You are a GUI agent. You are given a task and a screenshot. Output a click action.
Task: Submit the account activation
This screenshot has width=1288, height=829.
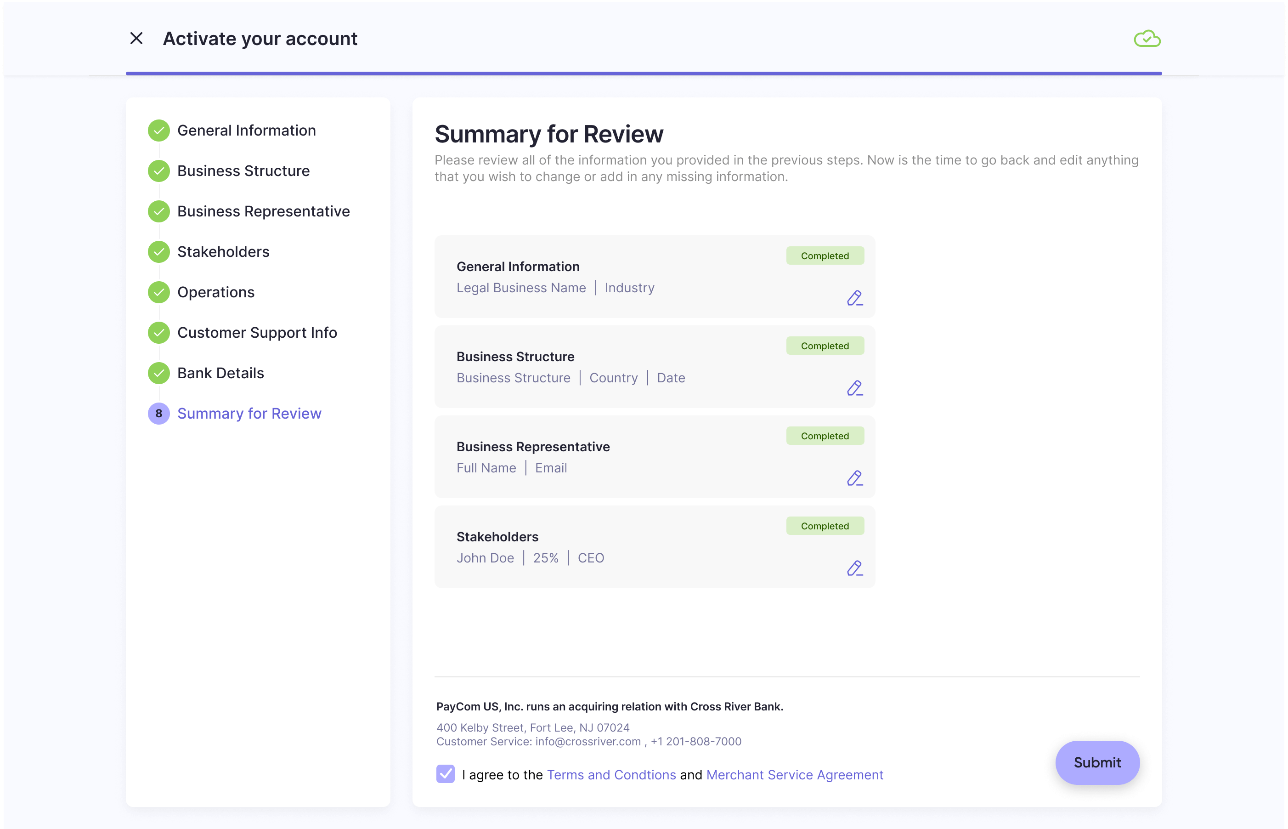pos(1097,762)
